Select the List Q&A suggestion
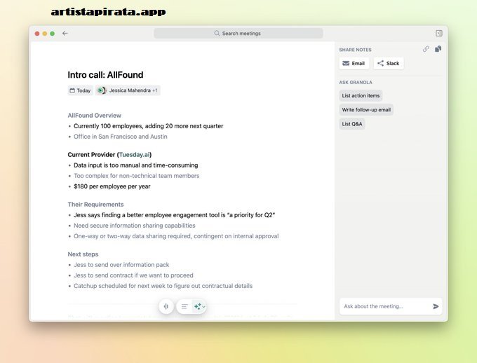The height and width of the screenshot is (363, 477). point(351,124)
